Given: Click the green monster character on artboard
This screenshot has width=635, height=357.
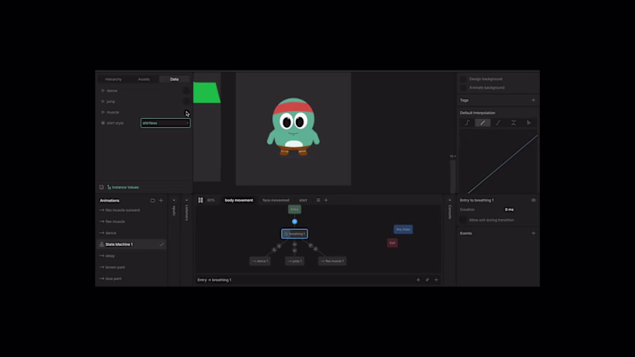Looking at the screenshot, I should click(293, 126).
